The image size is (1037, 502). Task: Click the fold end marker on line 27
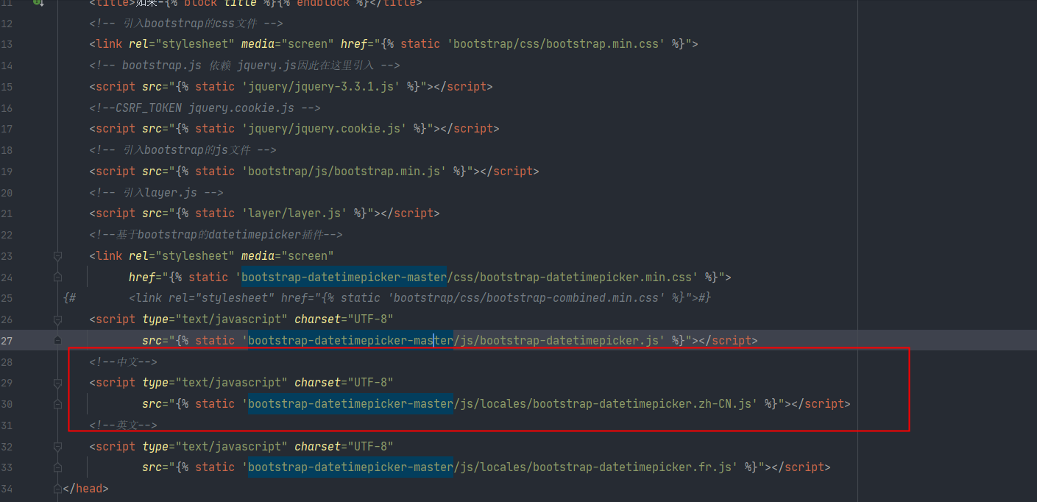(57, 341)
